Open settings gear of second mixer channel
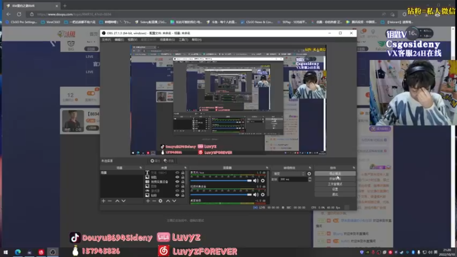Viewport: 457px width, 257px height. [263, 195]
